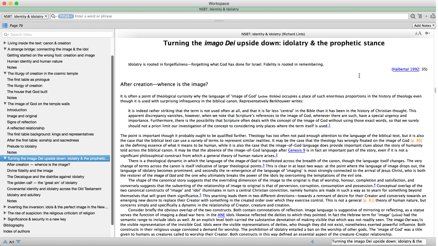Click the down triangle beside Art
This screenshot has height=246, width=438.
tap(19, 242)
